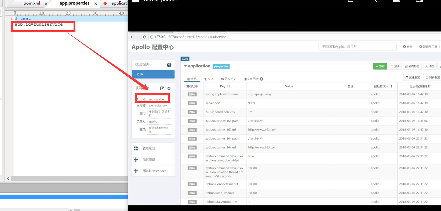Open the environment list help icon
The width and height of the screenshot is (441, 211).
(169, 65)
